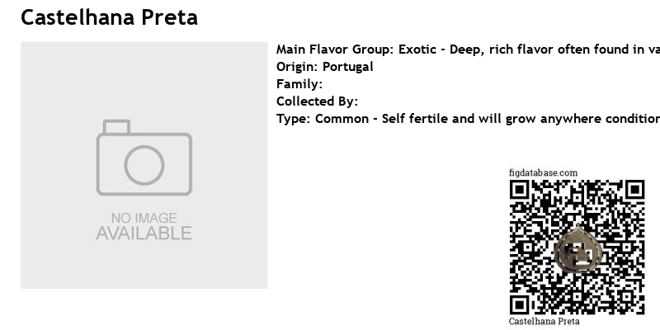Click the Castelhana Preta caption below the QR code
660x330 pixels.
click(x=544, y=321)
